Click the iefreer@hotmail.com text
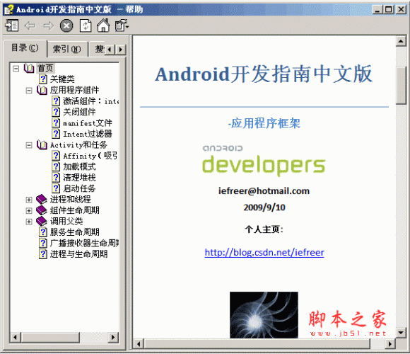410x354 pixels. tap(264, 191)
